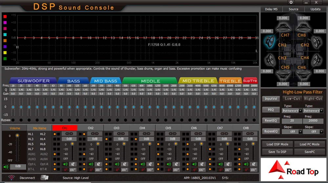Open settings with the gear icon

[x=291, y=3]
